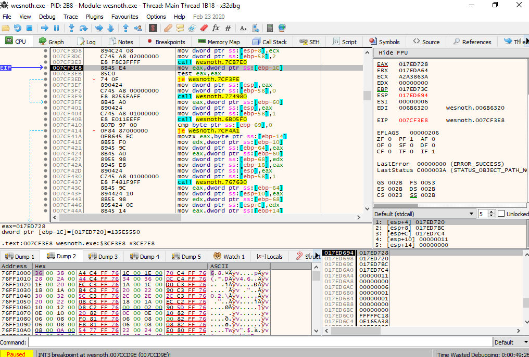Toggle breakpoint dot at 007CF3EB
The height and width of the screenshot is (357, 529).
(45, 73)
